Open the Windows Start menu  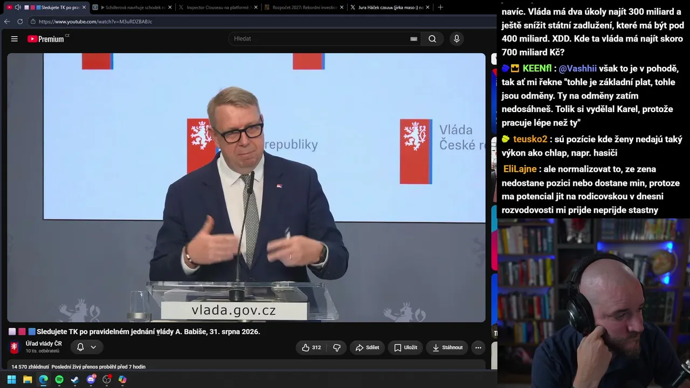(11, 379)
